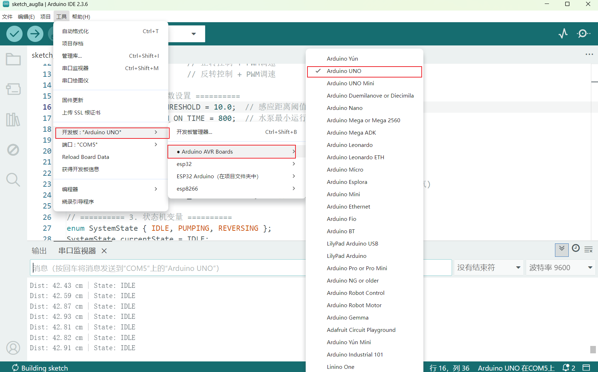Open 开发板管理器... from the submenu
The height and width of the screenshot is (372, 598).
click(237, 132)
